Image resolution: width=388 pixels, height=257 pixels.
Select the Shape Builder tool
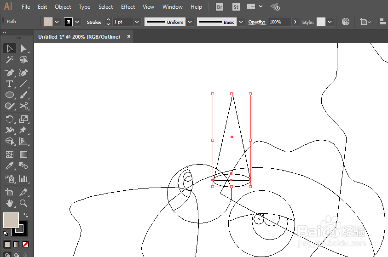10,141
